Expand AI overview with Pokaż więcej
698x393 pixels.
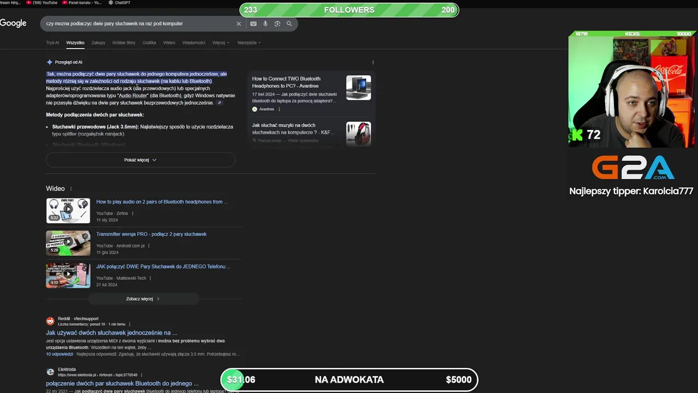click(x=141, y=160)
